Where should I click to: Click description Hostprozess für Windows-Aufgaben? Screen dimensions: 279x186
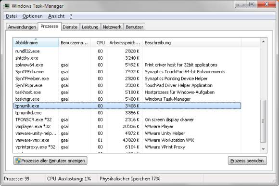pos(179,93)
